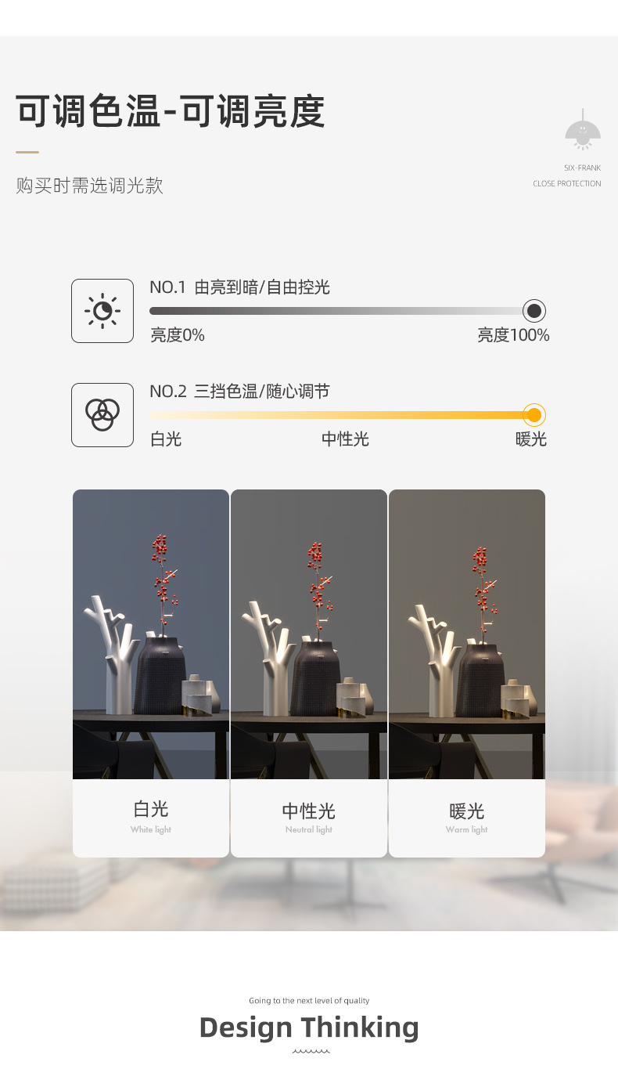
Task: Select the 中性光 label under color slider
Action: point(345,439)
